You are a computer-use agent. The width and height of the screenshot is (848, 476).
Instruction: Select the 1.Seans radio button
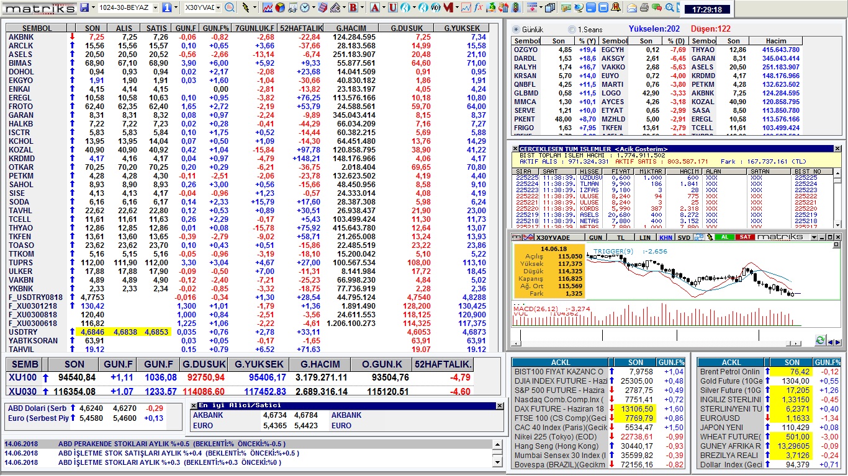coord(572,29)
